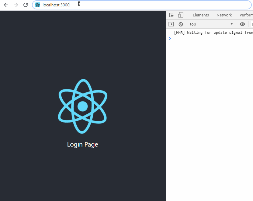The height and width of the screenshot is (201, 253).
Task: Clear the console output
Action: tap(181, 24)
